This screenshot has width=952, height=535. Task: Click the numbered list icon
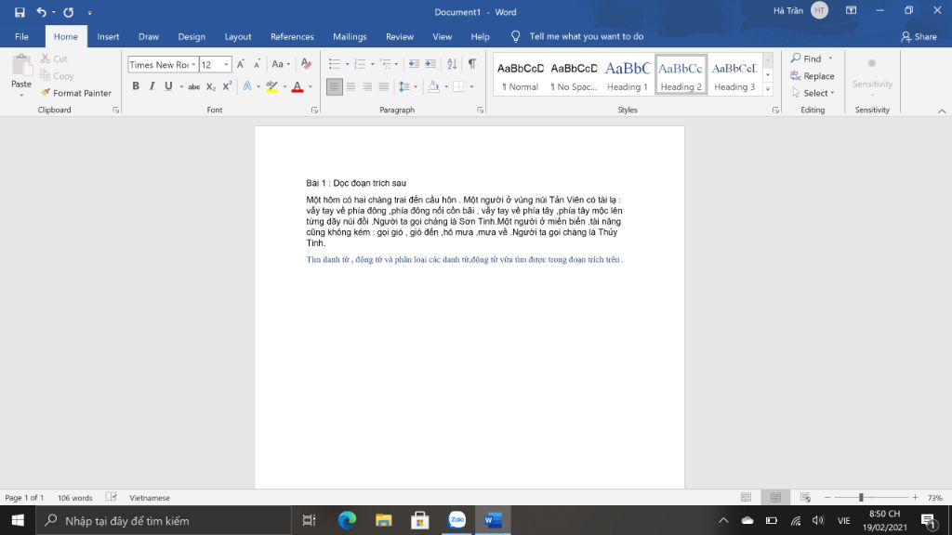(360, 64)
